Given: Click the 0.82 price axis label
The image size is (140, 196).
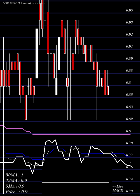Looking at the screenshot, I should (129, 119).
